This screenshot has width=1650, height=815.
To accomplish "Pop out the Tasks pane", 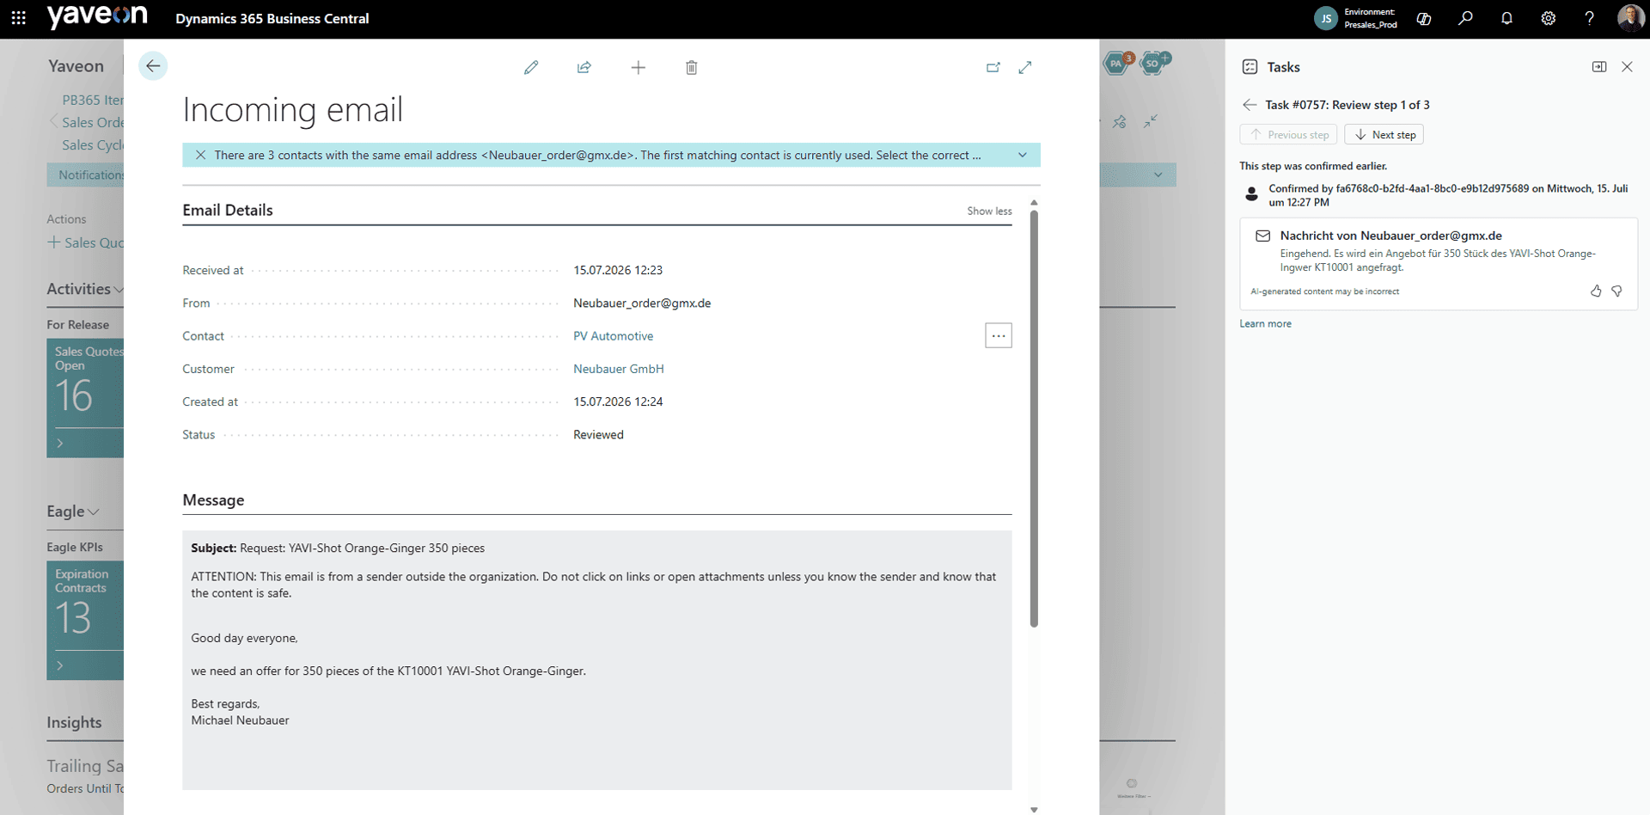I will [1599, 67].
